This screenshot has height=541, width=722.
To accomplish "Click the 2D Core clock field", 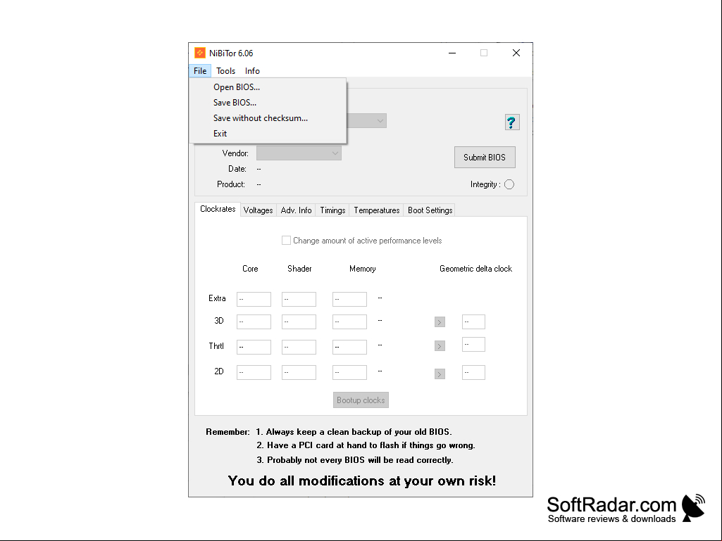I will click(x=254, y=372).
